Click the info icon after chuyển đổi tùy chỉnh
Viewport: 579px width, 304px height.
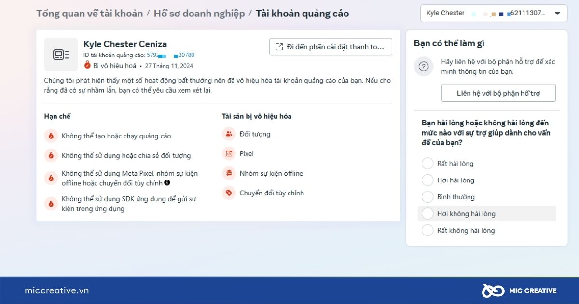pyautogui.click(x=167, y=183)
